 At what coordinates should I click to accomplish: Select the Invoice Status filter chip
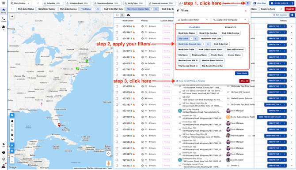[234, 55]
